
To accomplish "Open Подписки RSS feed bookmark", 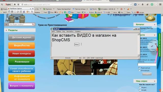I will click(x=47, y=9).
